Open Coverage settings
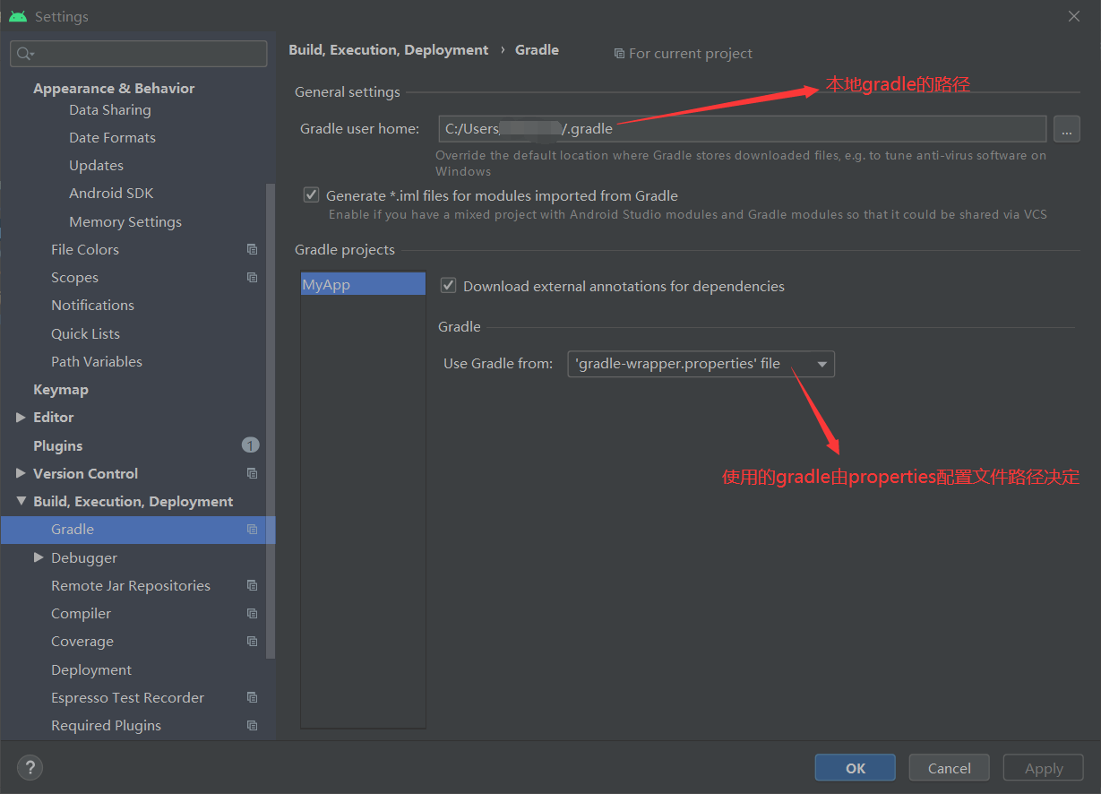The width and height of the screenshot is (1101, 794). tap(82, 642)
